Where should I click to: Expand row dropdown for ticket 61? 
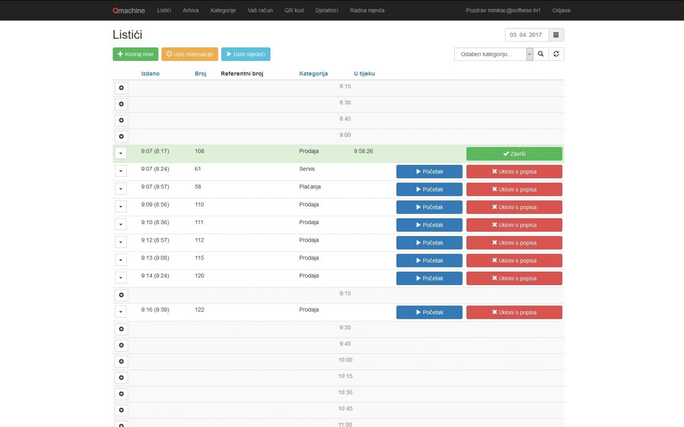point(121,171)
